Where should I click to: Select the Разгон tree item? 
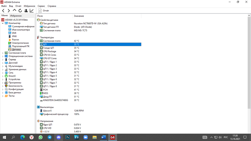(x=14, y=40)
